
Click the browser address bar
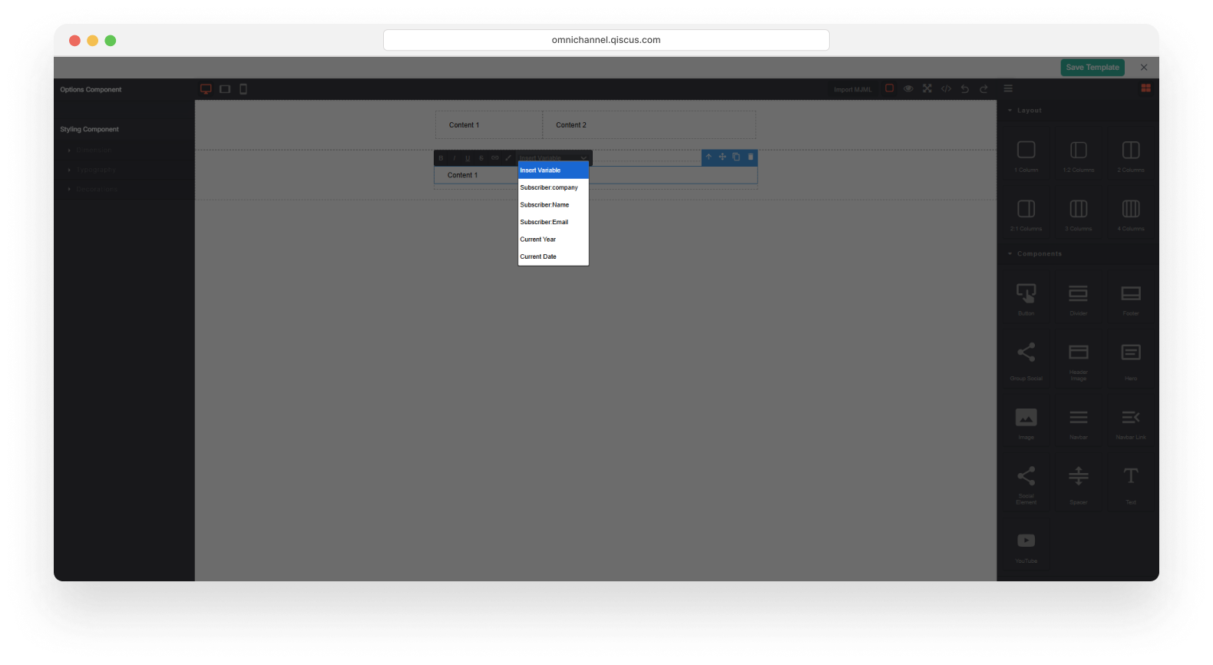(606, 40)
